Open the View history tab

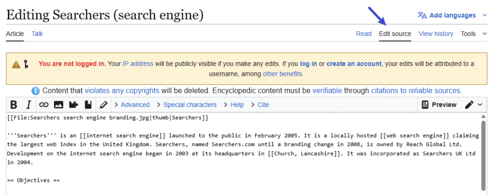(x=436, y=34)
